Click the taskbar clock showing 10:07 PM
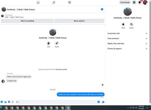Image resolution: width=151 pixels, height=110 pixels. coord(141,108)
